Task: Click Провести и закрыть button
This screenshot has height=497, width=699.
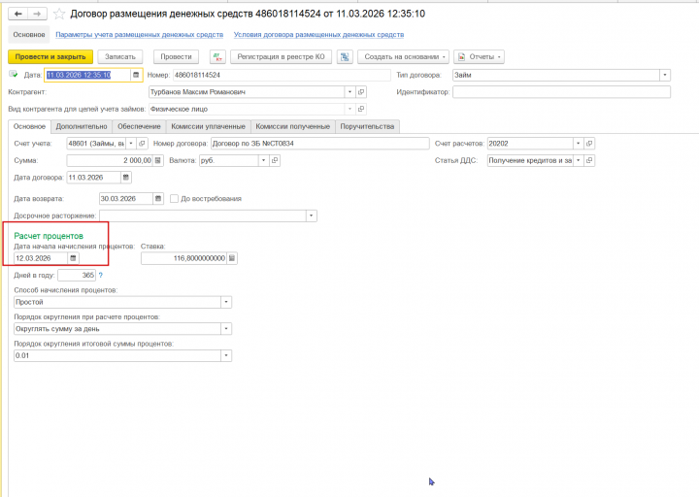Action: [50, 57]
